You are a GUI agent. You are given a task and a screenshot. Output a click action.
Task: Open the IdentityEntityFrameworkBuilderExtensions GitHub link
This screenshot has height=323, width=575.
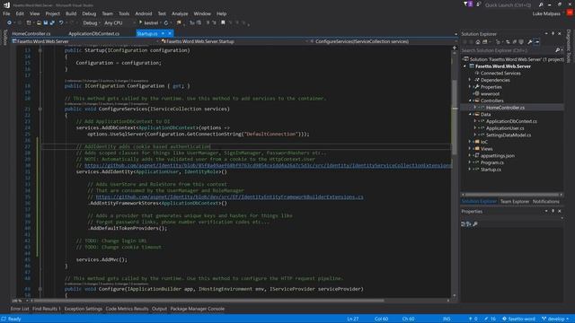coord(230,197)
